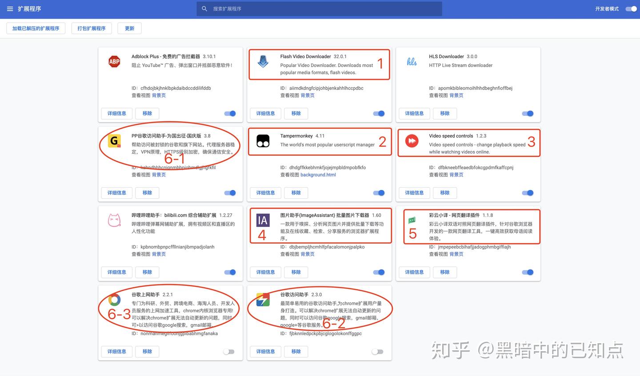The width and height of the screenshot is (640, 376).
Task: Enable the 谷歌上网助手 extension toggle
Action: pos(228,352)
